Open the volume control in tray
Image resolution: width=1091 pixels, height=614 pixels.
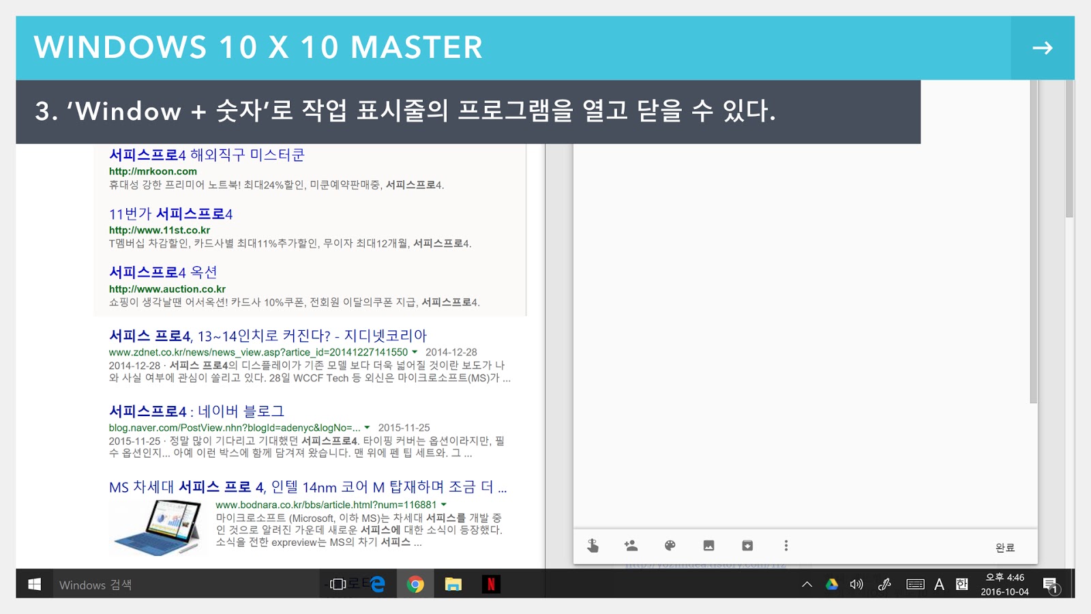click(856, 584)
